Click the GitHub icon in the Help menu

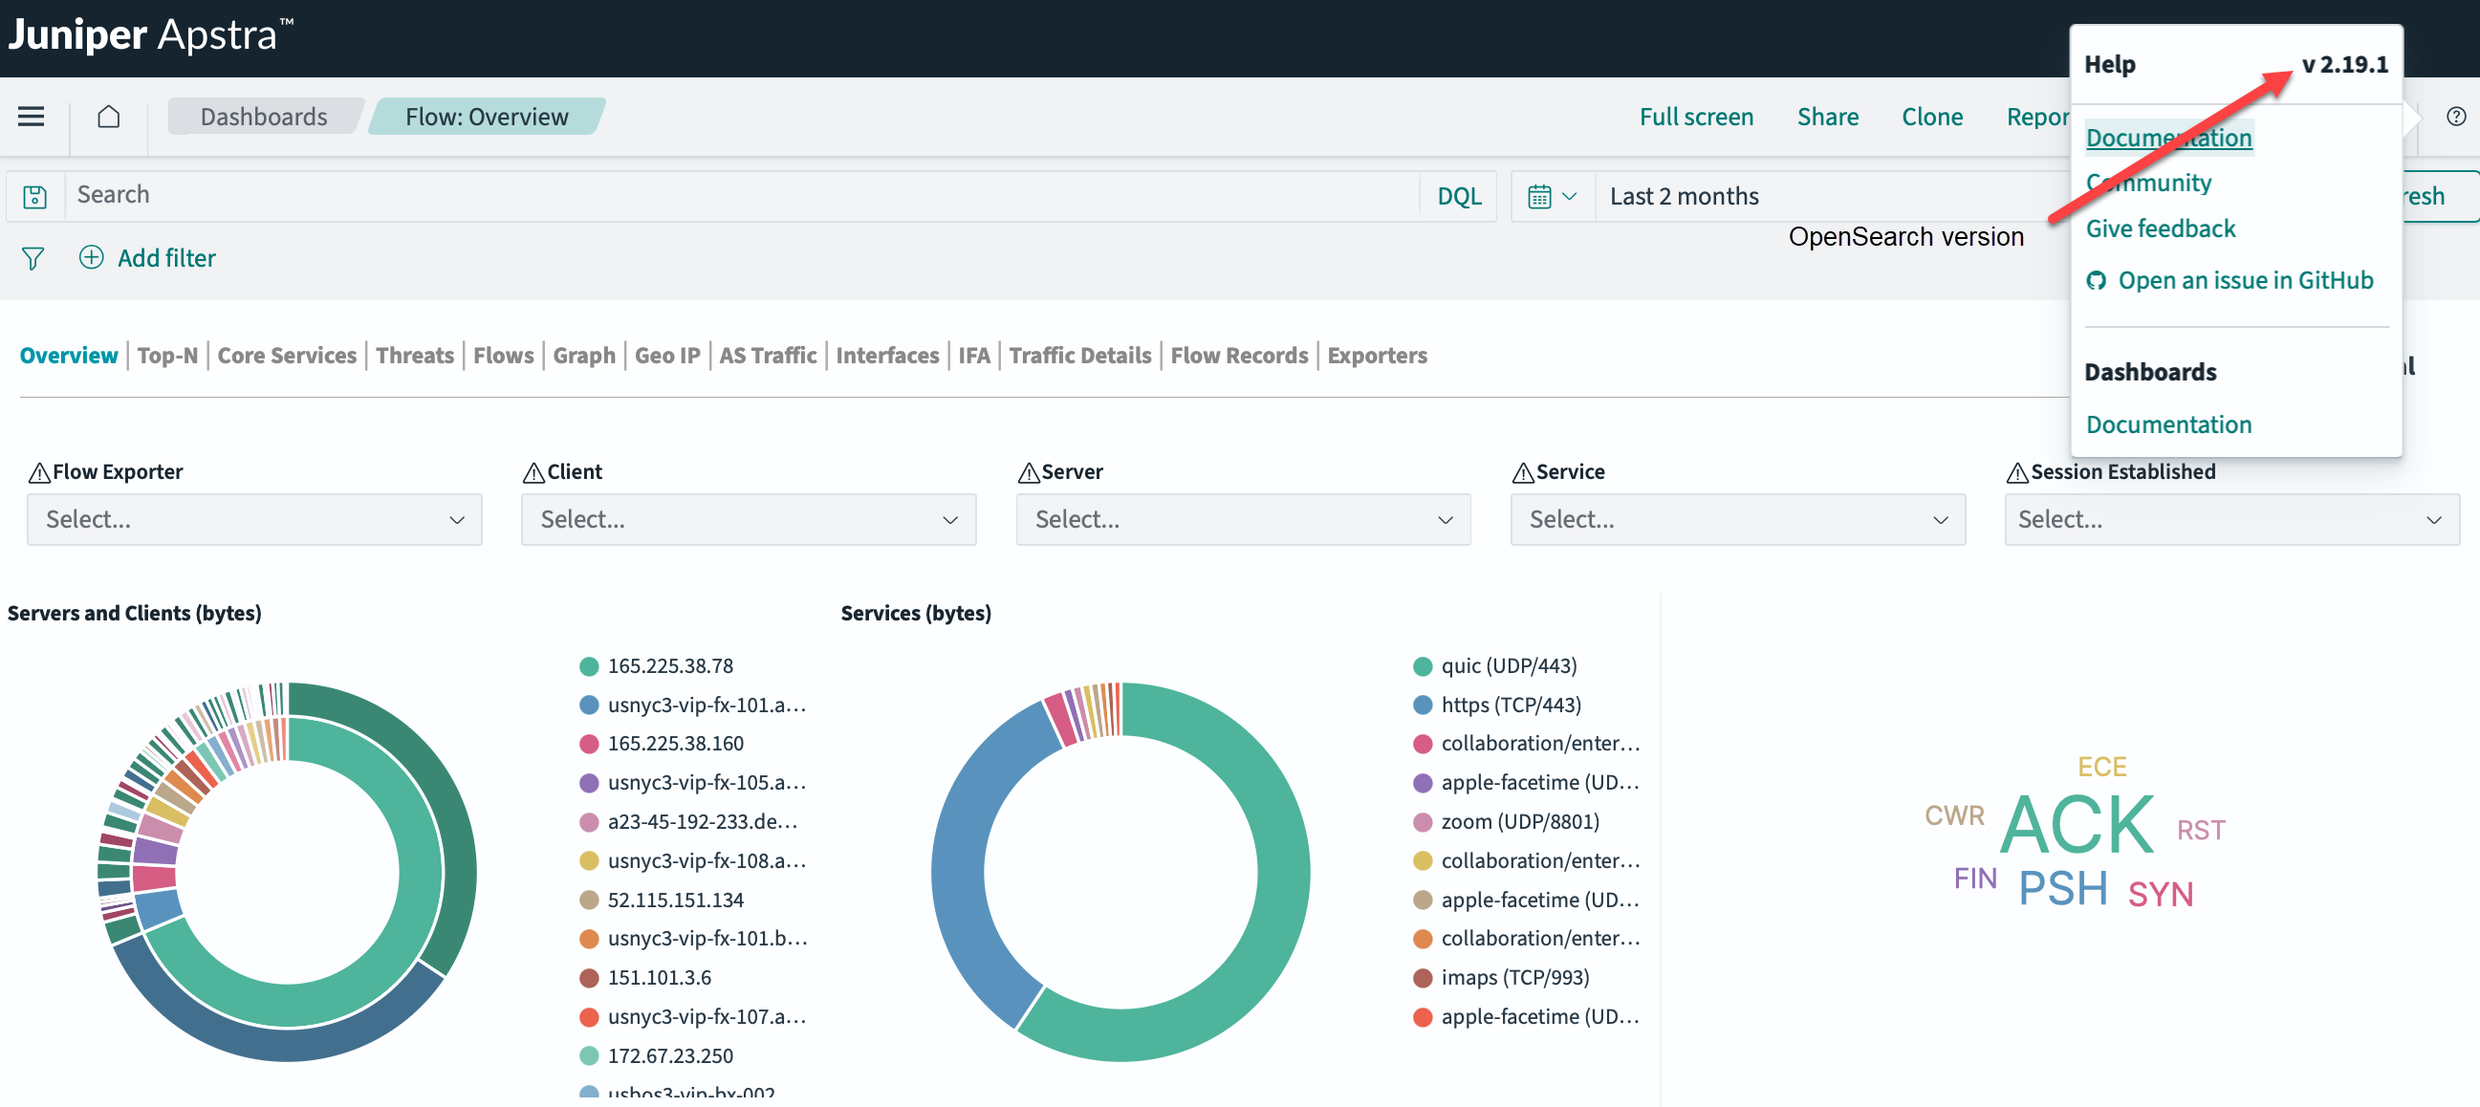tap(2098, 280)
